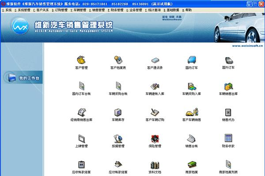Open the 基础数据 menu
Viewport: 265px width, 176px height.
pos(171,10)
